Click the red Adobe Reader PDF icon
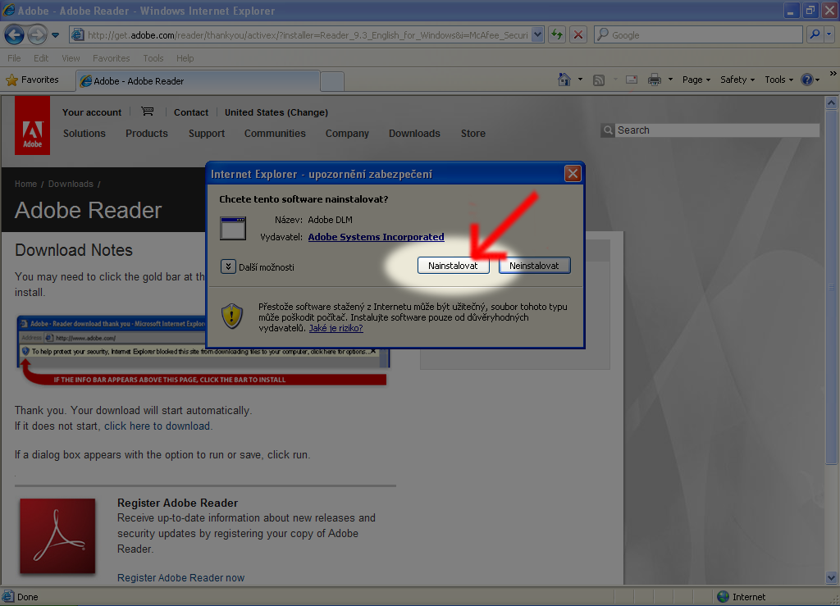Screen dimensions: 840x606 click(x=58, y=535)
